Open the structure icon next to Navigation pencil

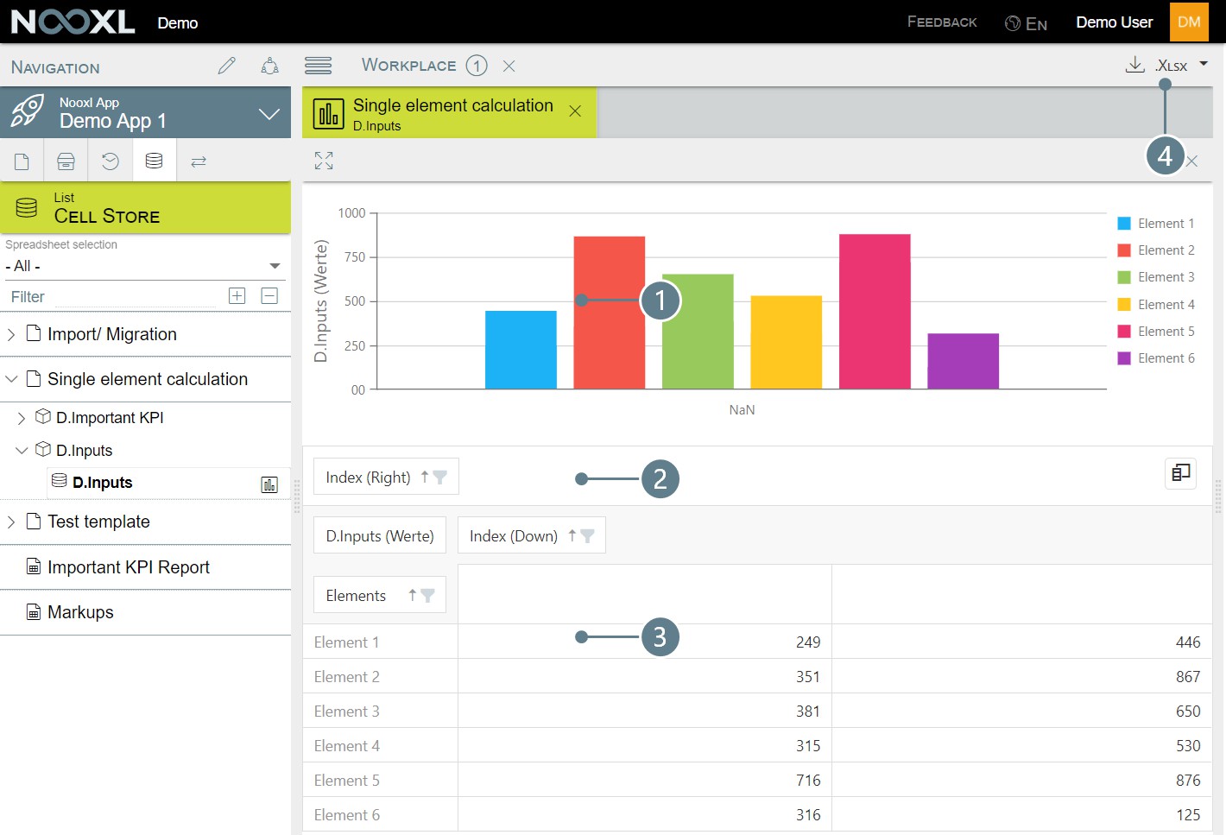coord(269,66)
